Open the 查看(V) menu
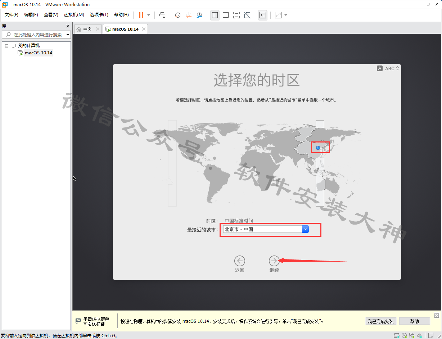This screenshot has height=339, width=442. tap(51, 15)
